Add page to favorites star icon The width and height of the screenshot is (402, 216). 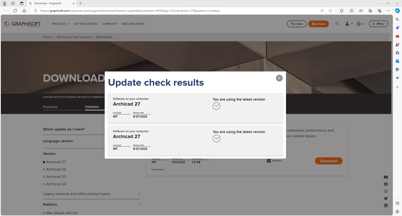(330, 11)
